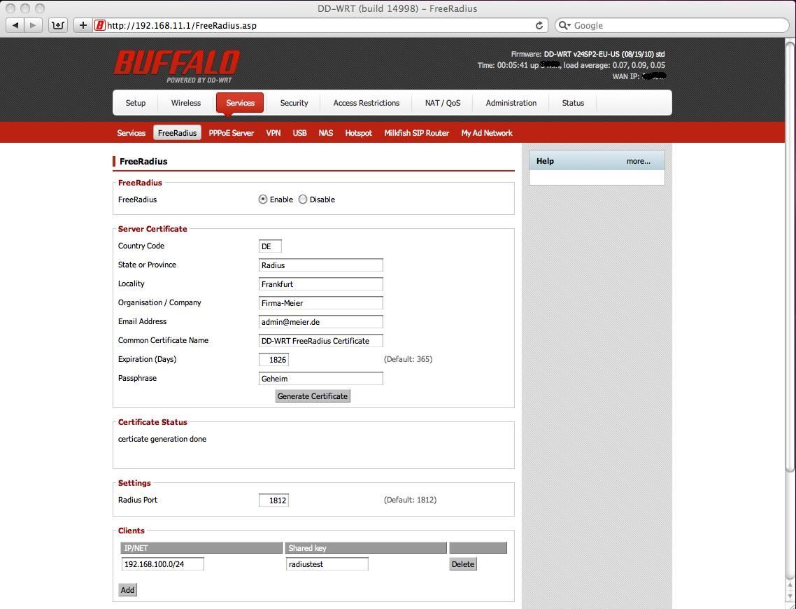This screenshot has height=609, width=796.
Task: Click the scrollbar down arrow
Action: coord(790,597)
